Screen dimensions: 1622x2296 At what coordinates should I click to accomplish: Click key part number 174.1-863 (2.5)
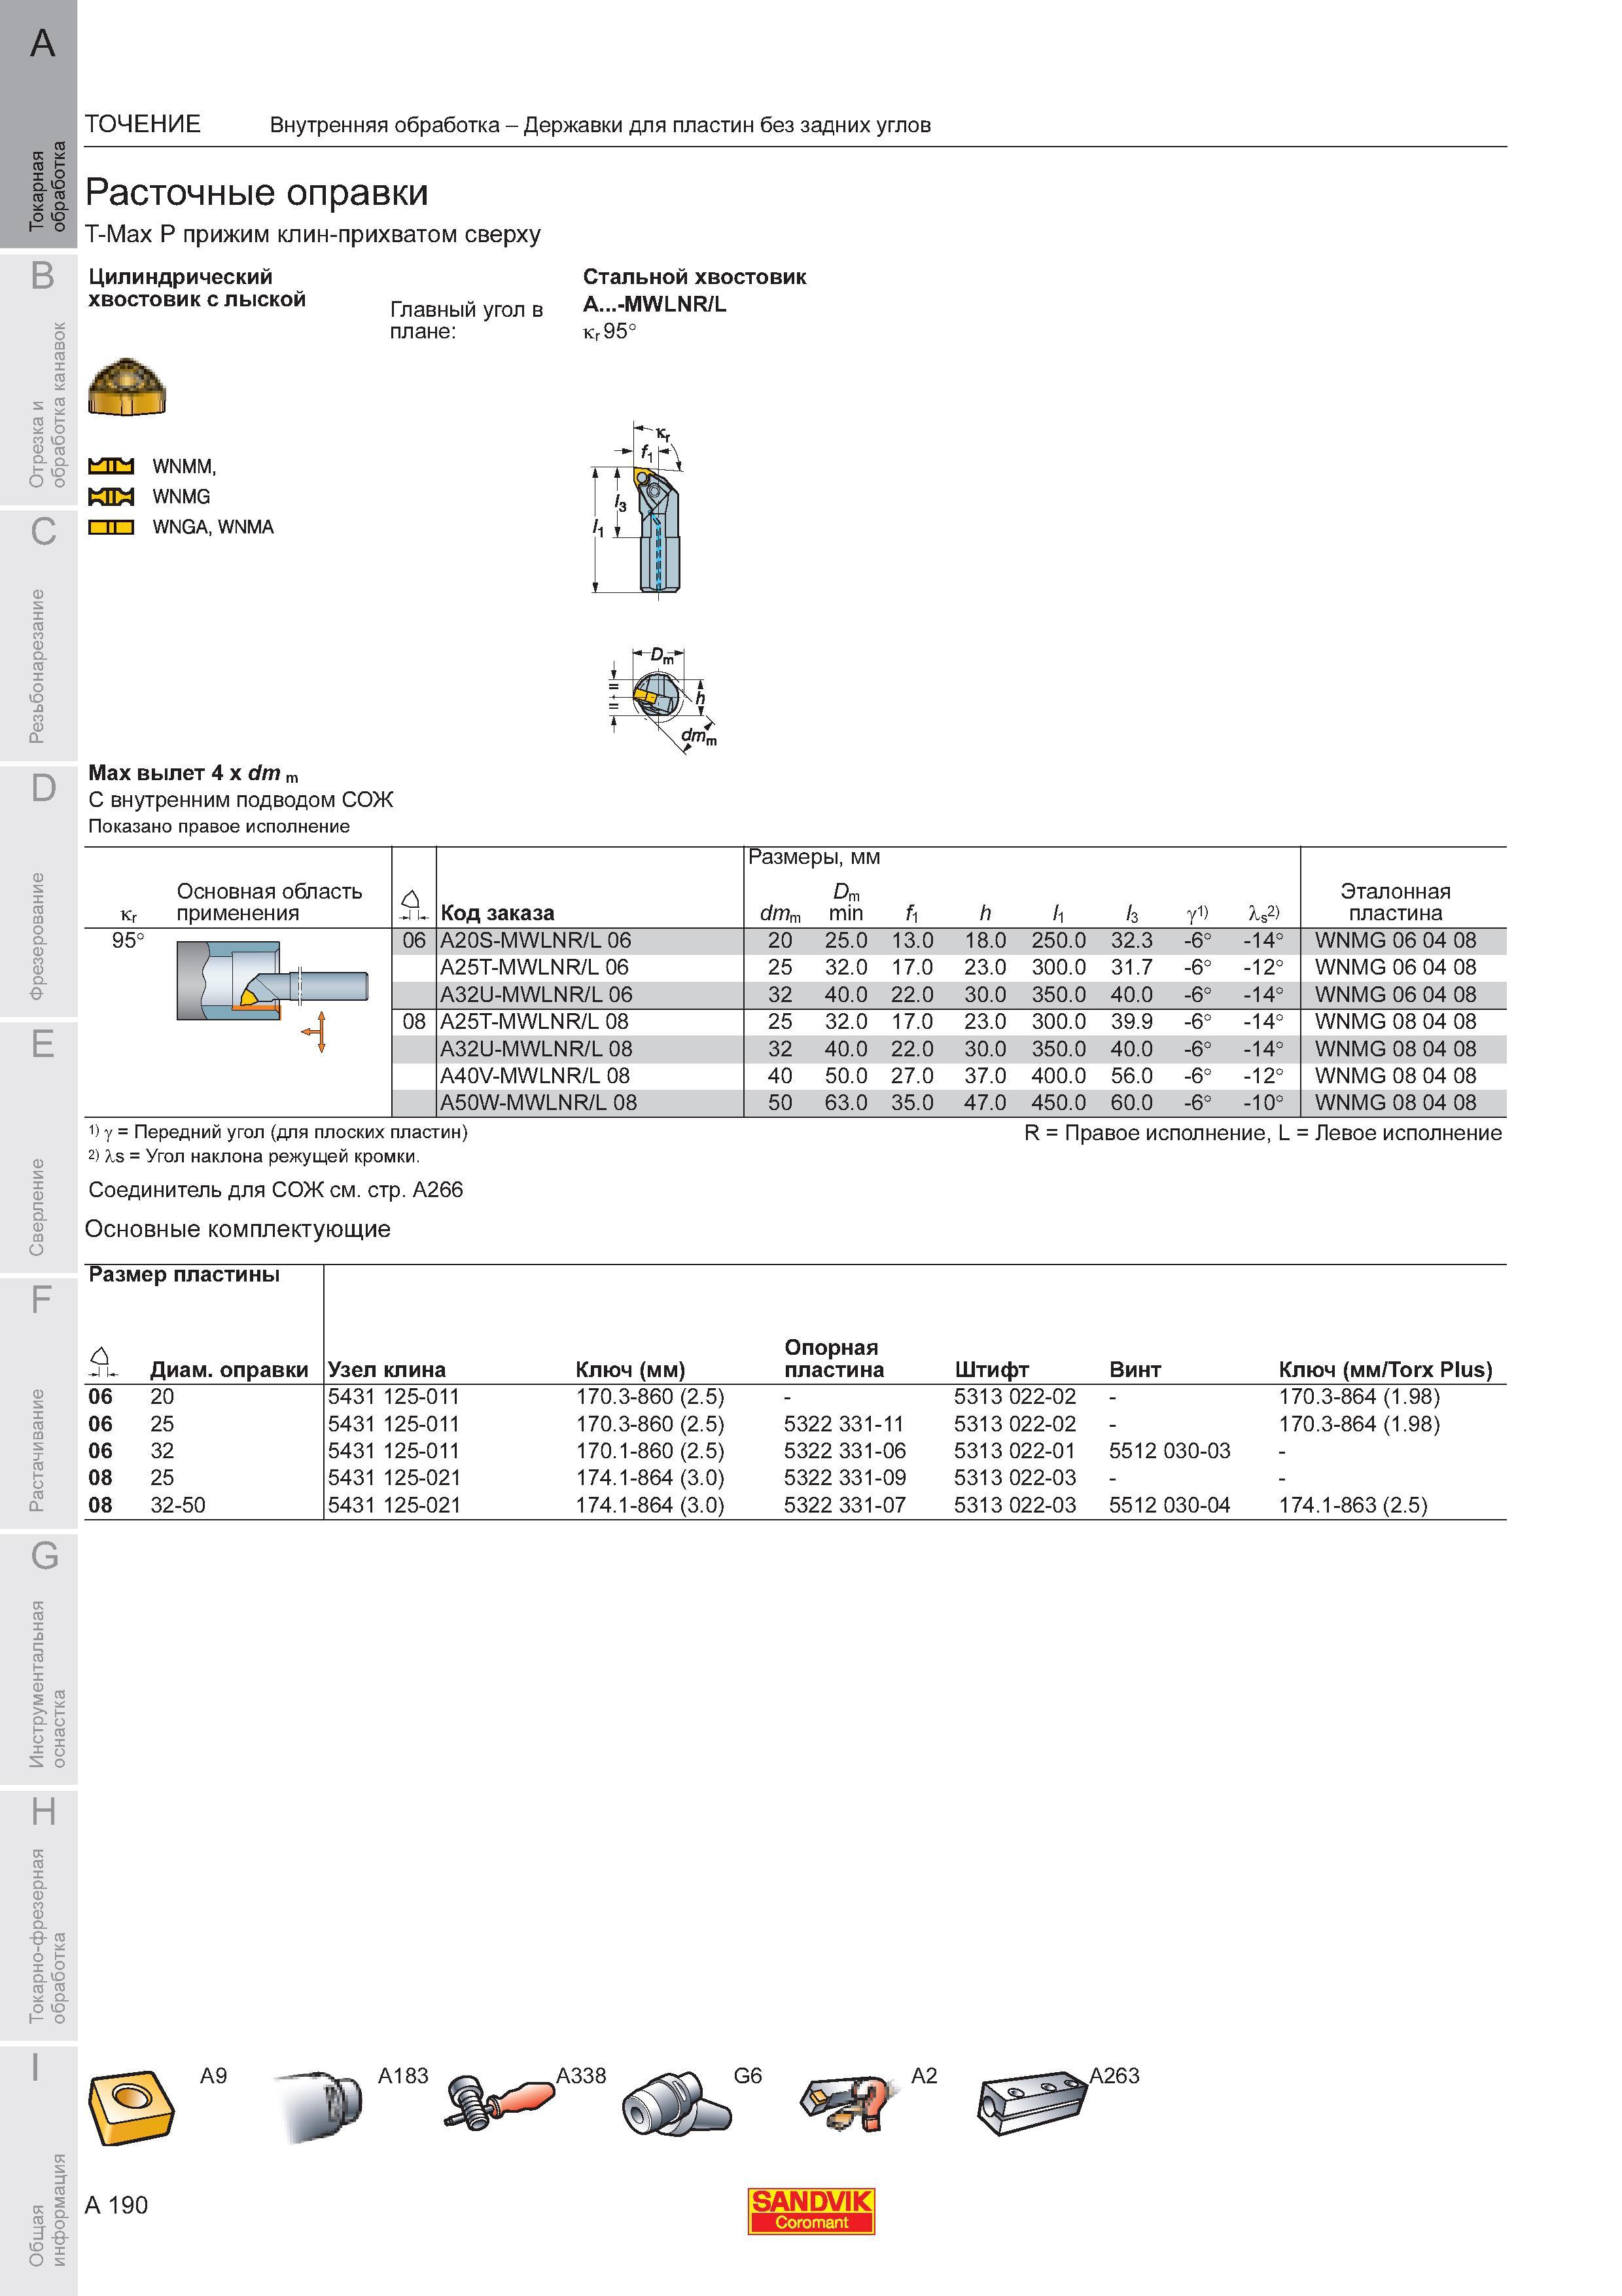click(x=1353, y=1505)
